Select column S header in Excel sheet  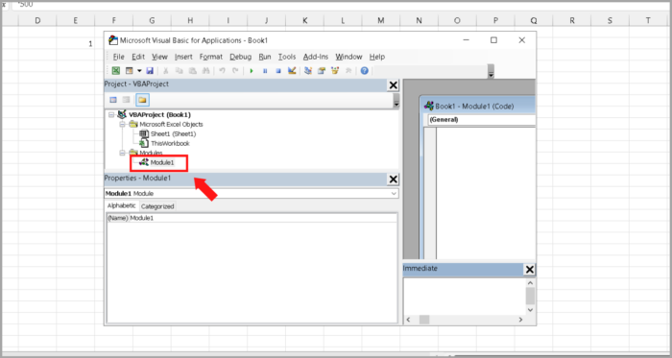610,20
